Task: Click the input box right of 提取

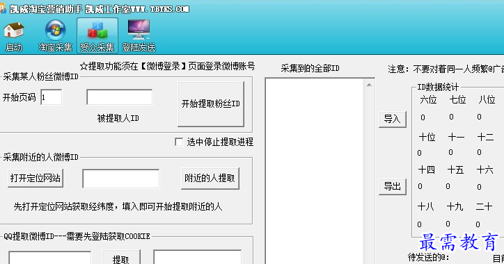Action: [x=198, y=257]
